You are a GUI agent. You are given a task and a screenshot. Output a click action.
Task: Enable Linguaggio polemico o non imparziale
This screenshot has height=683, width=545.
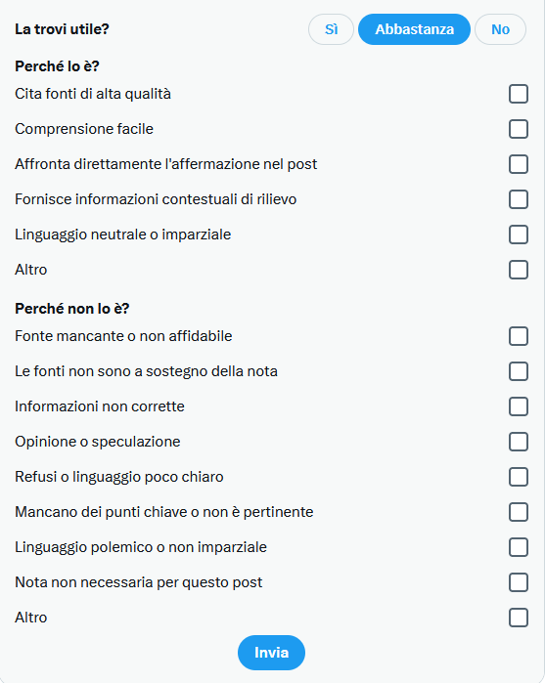pos(519,547)
